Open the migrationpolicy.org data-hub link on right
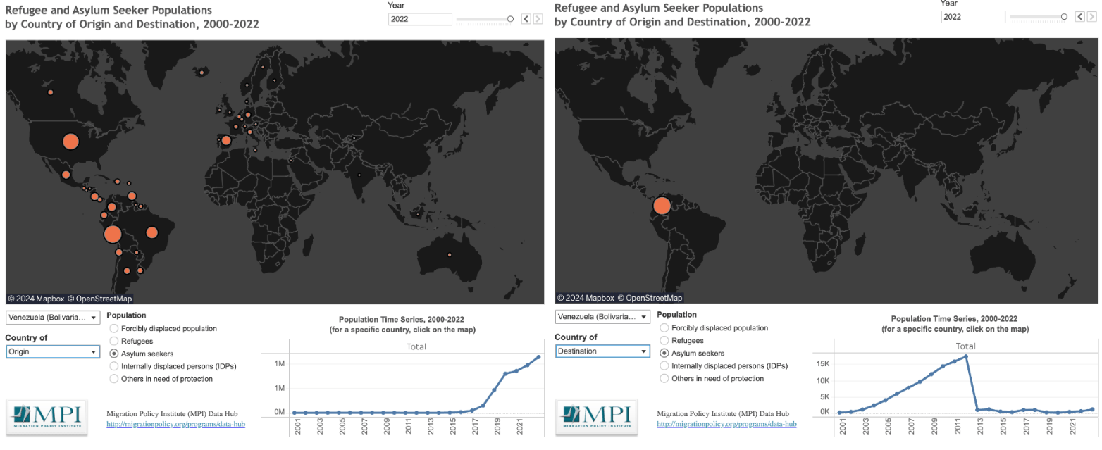 (726, 424)
